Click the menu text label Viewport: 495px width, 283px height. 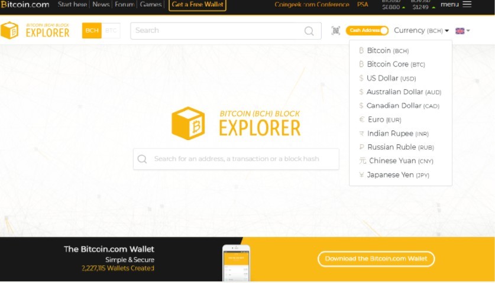click(x=449, y=4)
